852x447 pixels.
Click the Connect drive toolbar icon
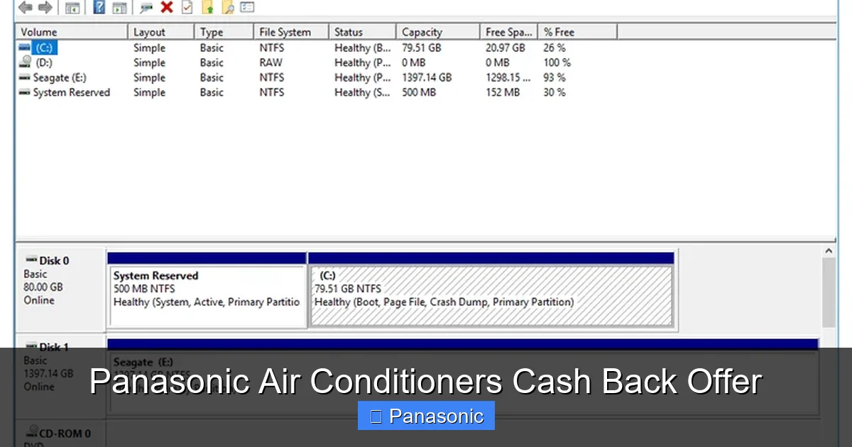point(146,8)
